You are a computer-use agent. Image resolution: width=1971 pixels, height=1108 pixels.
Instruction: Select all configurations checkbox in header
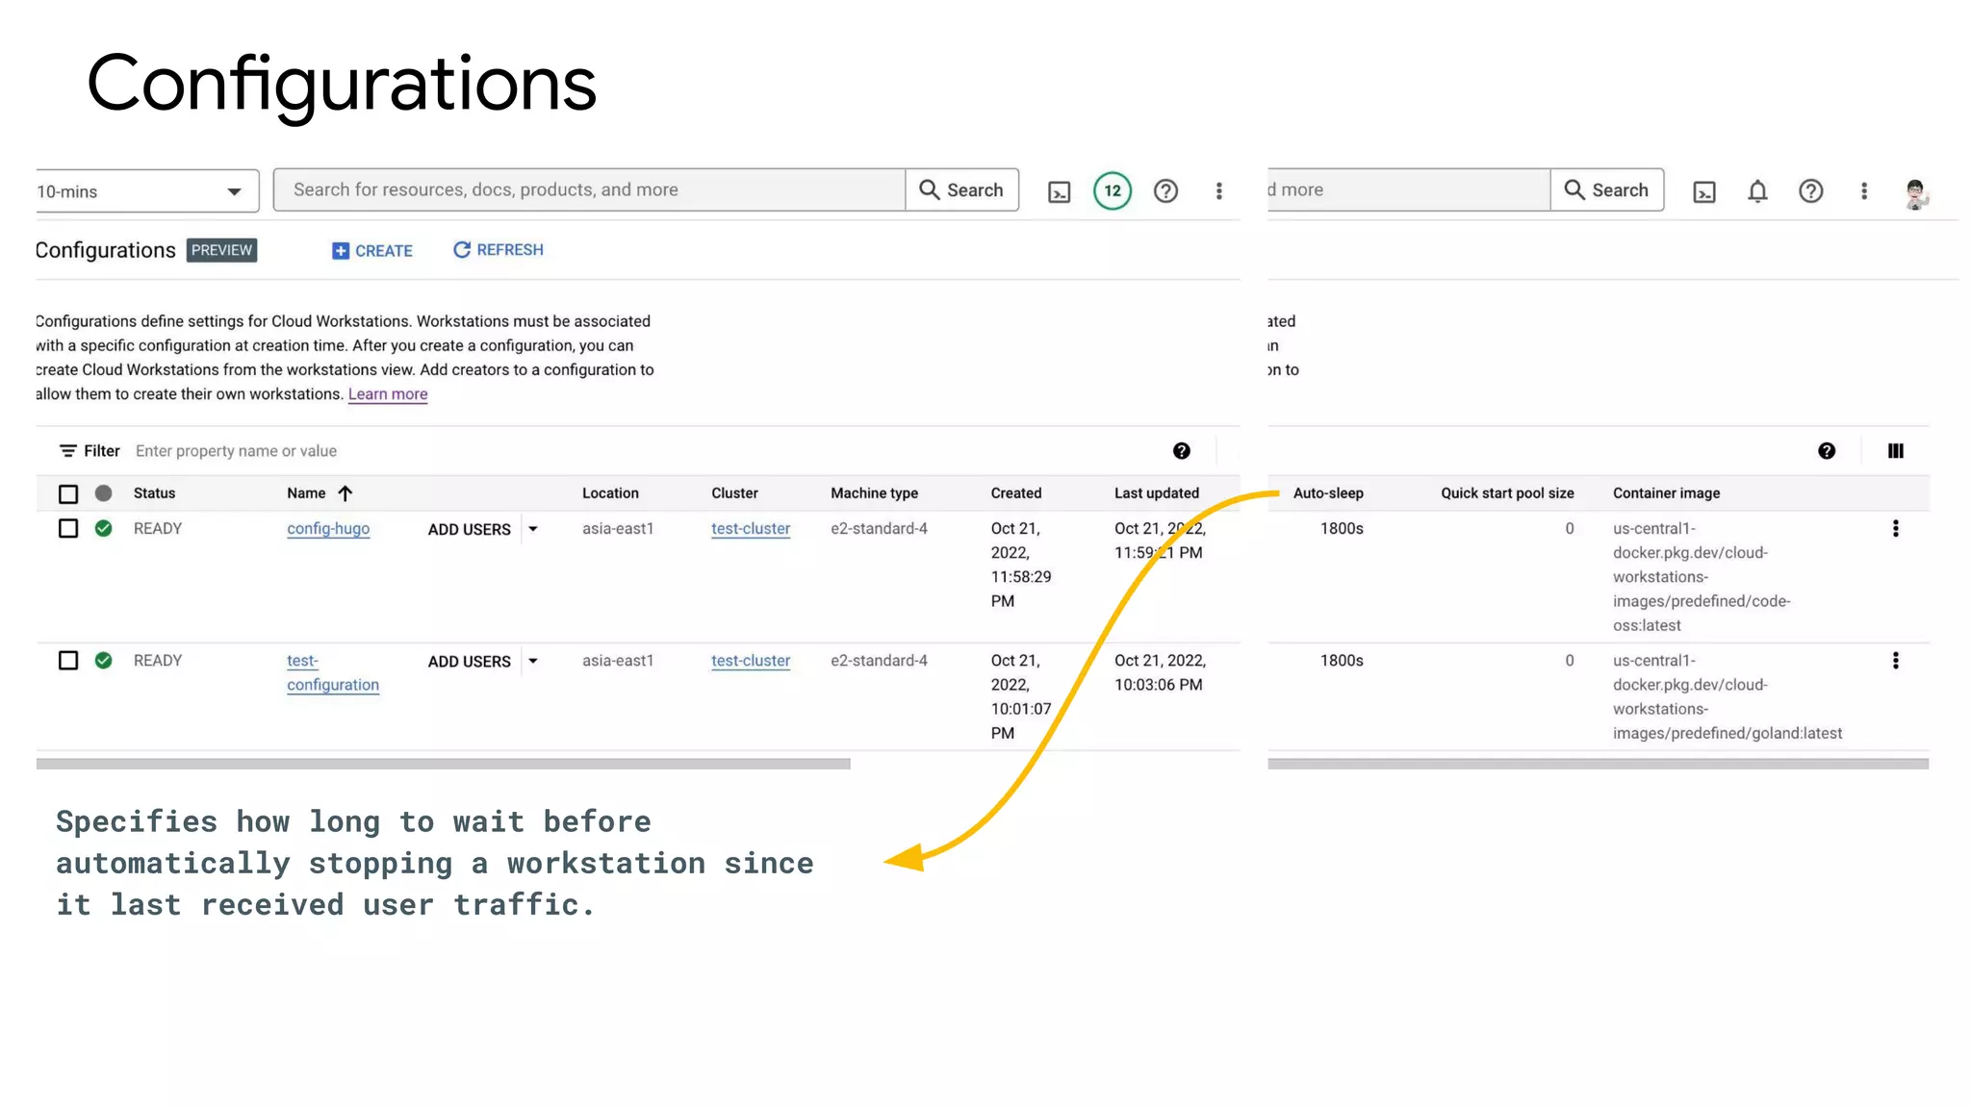68,494
